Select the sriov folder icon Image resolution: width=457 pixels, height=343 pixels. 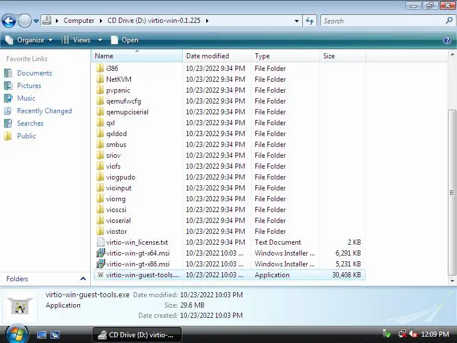[x=100, y=155]
